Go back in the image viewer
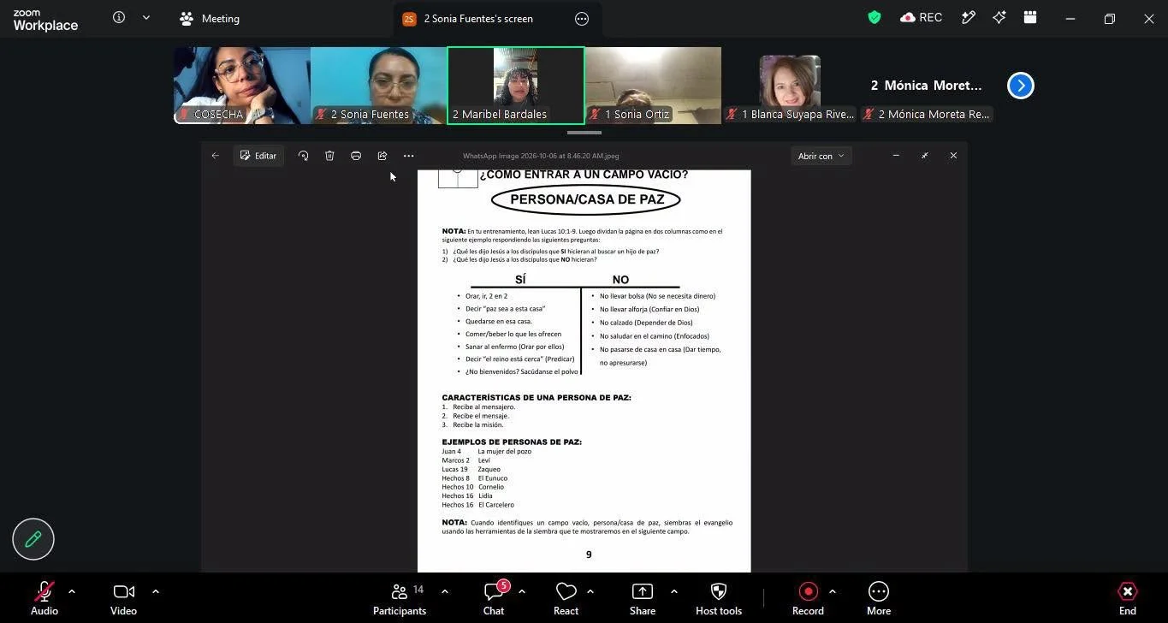This screenshot has height=623, width=1168. (216, 156)
